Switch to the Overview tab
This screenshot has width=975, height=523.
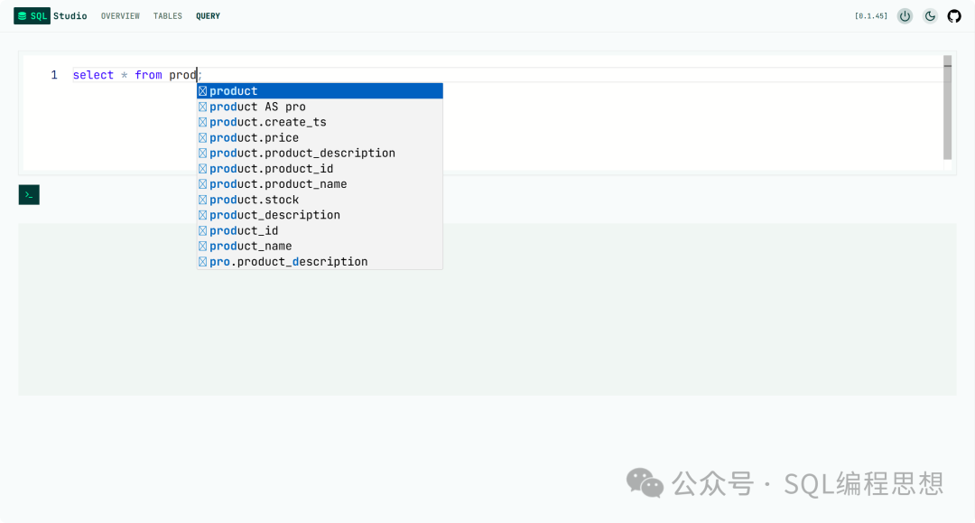point(120,16)
